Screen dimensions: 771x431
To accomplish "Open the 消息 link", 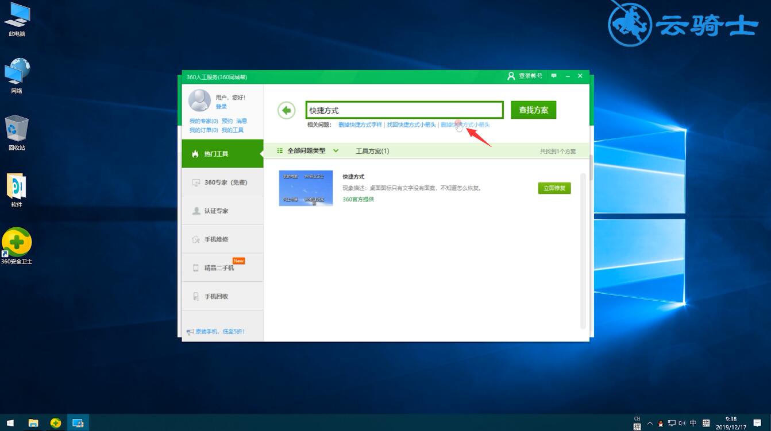I will [242, 121].
